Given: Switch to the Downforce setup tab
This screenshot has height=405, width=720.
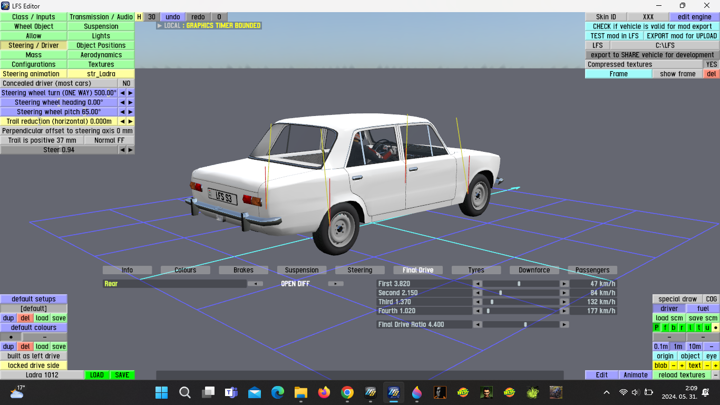Looking at the screenshot, I should [534, 270].
